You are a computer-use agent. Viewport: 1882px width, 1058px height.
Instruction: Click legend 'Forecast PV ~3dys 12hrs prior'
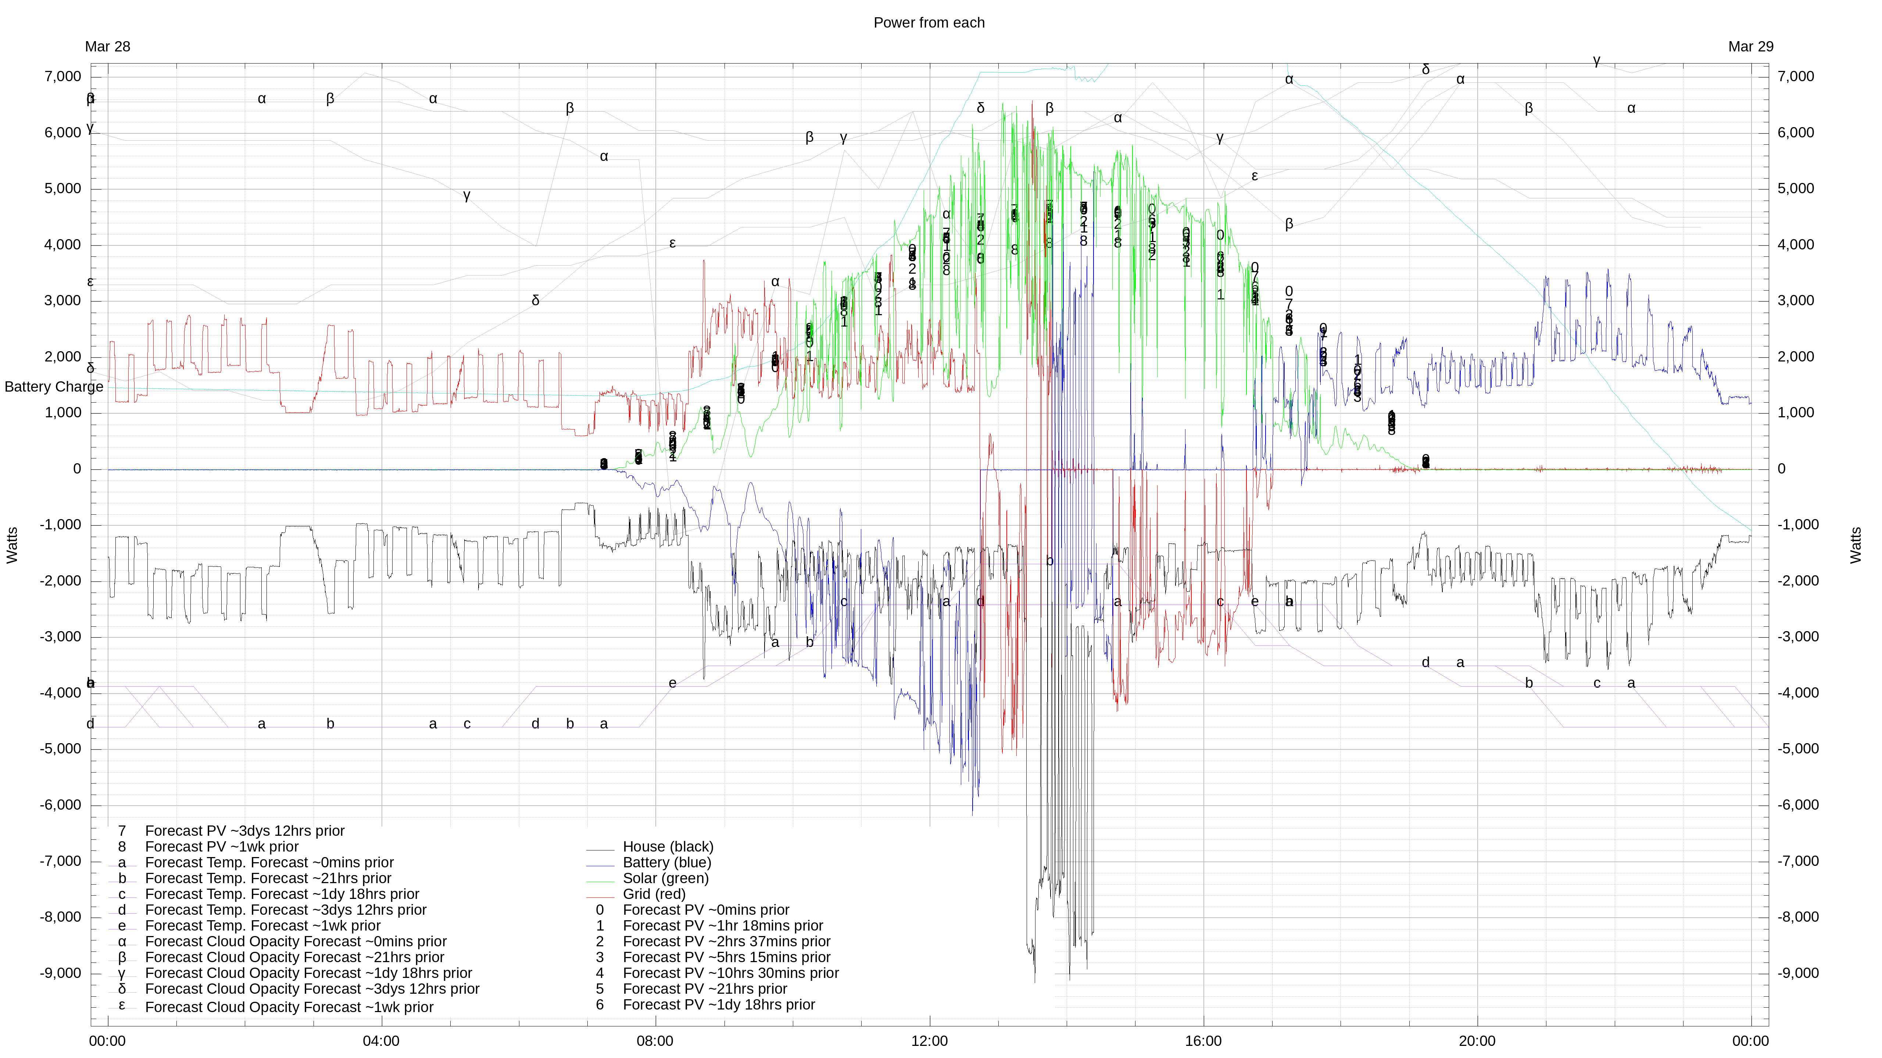click(x=245, y=831)
